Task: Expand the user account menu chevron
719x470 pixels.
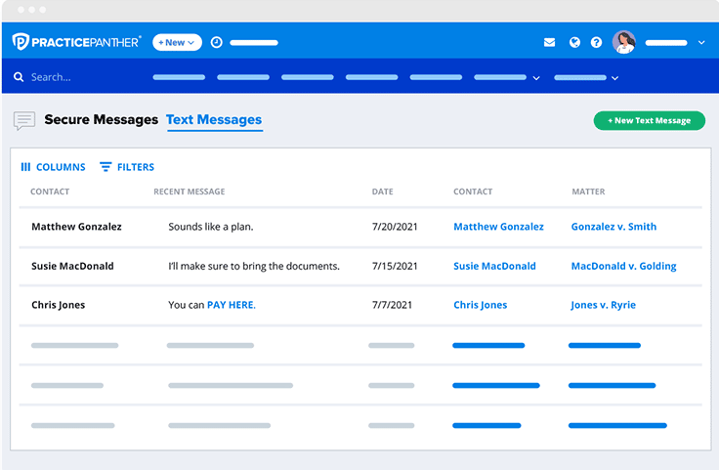Action: coord(701,43)
